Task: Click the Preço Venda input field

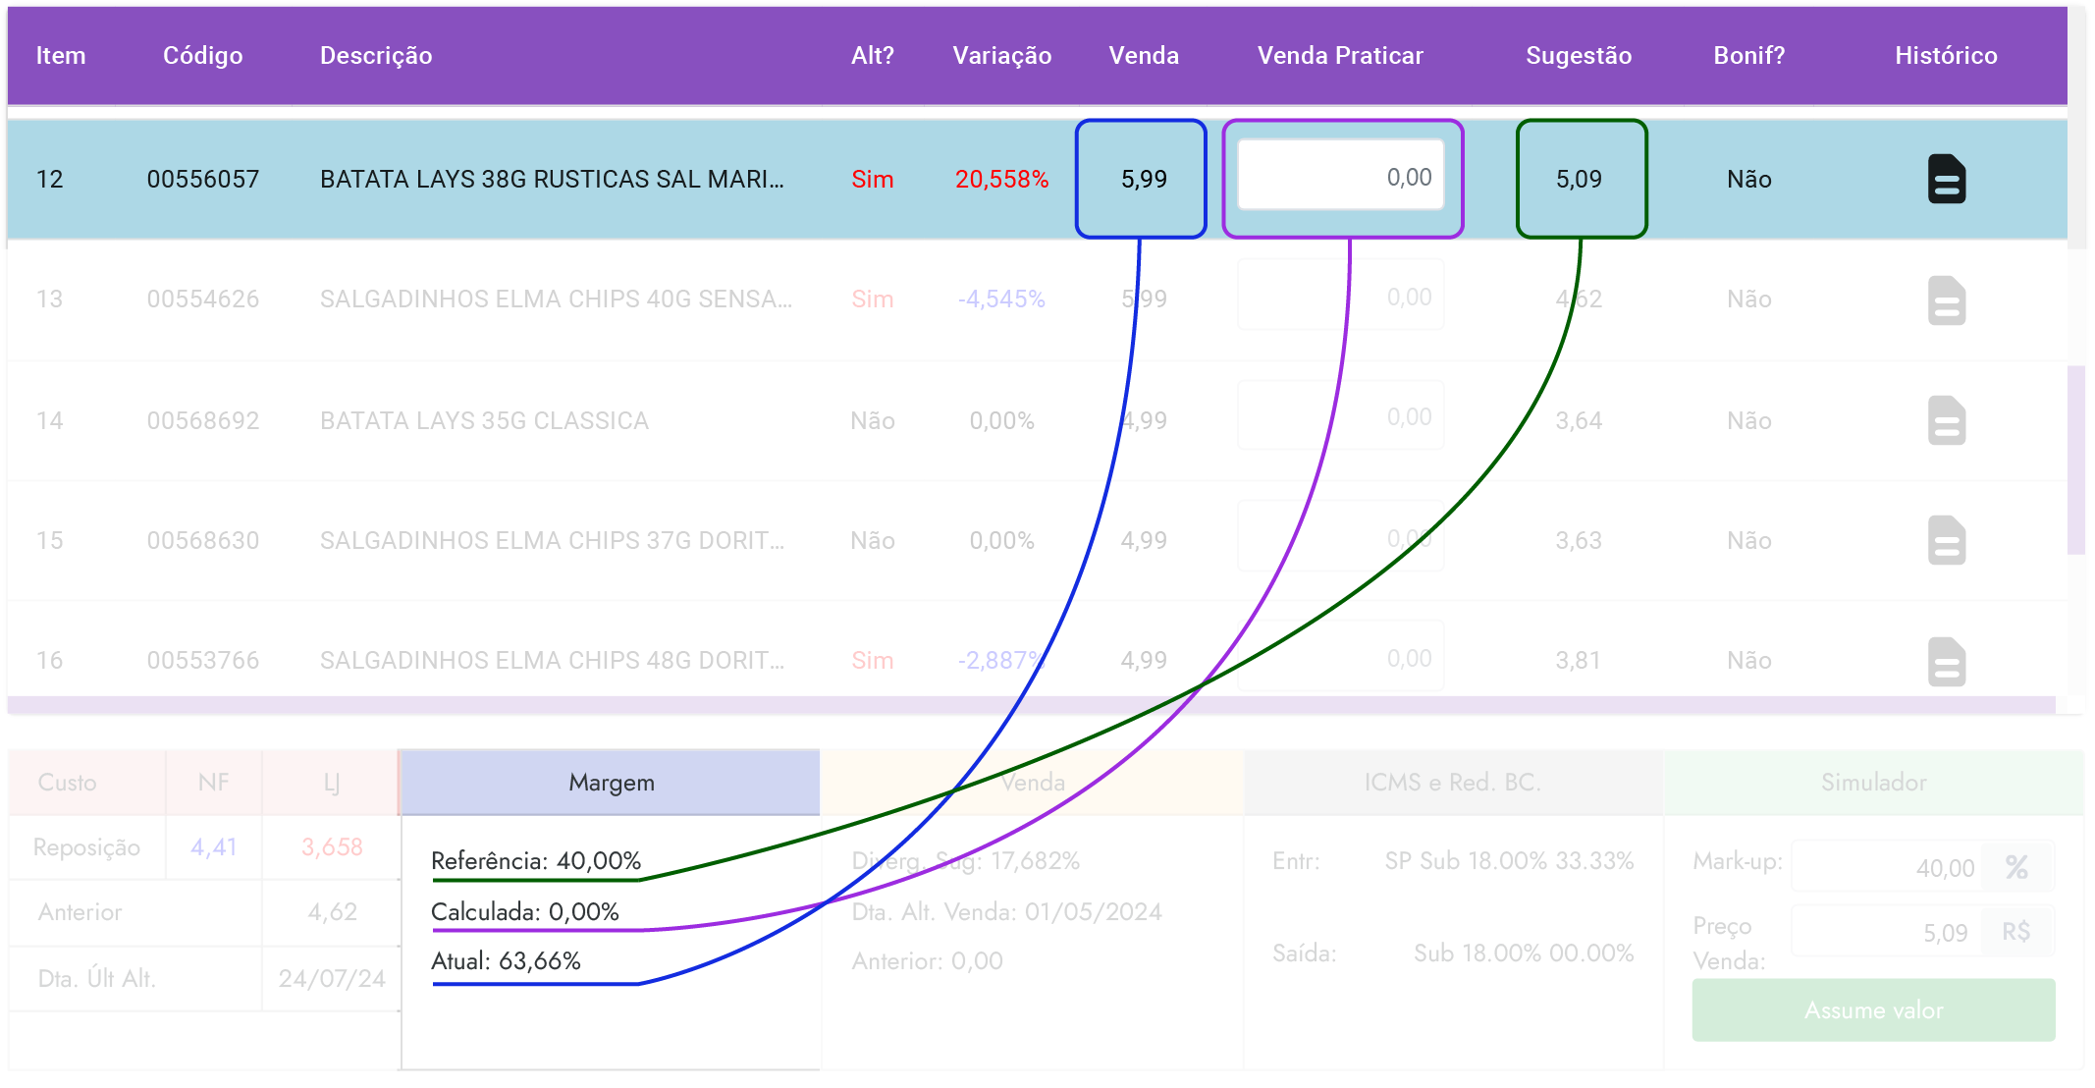Action: click(x=1885, y=932)
